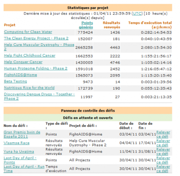The width and height of the screenshot is (180, 176).
Task: Open Beta Testing project link
Action: 15,81
